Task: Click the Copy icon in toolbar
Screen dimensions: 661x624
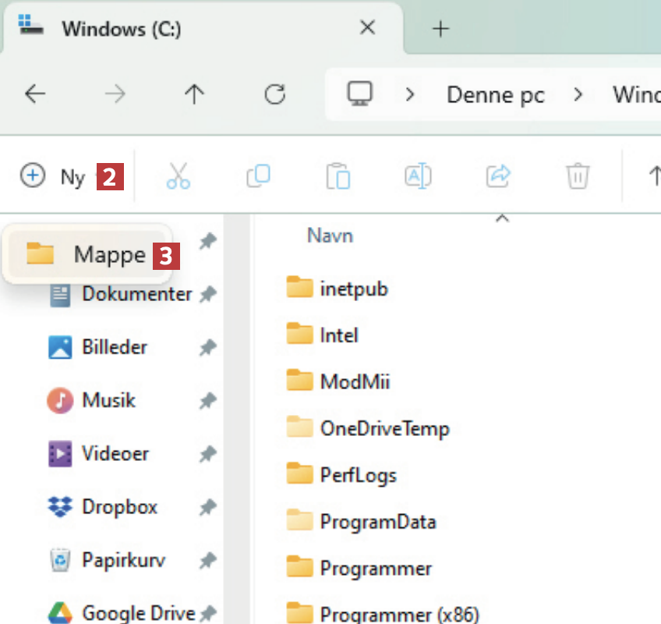Action: pyautogui.click(x=258, y=176)
